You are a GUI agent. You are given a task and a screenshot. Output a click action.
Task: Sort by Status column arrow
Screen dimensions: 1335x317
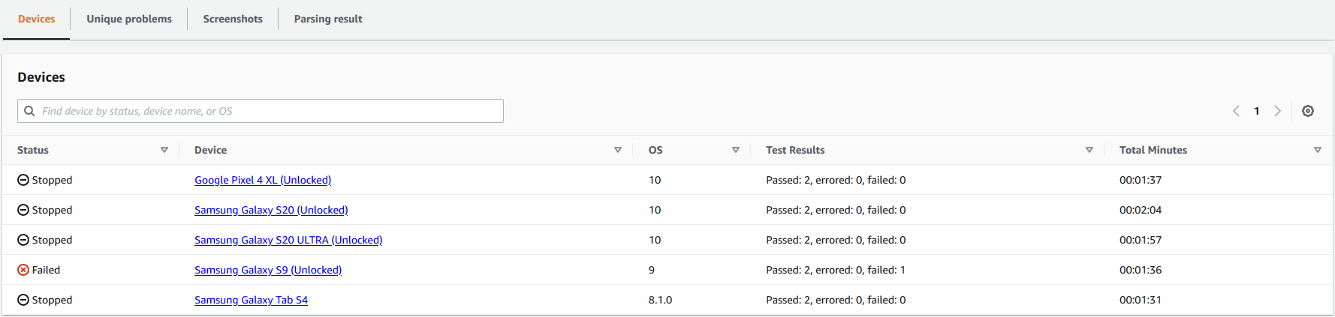tap(164, 150)
